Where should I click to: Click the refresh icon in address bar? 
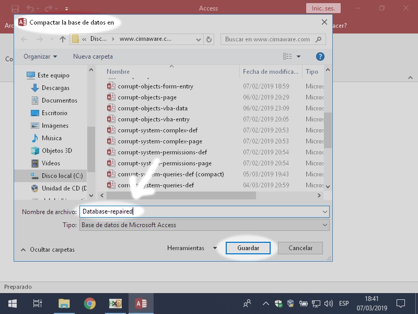[x=209, y=39]
